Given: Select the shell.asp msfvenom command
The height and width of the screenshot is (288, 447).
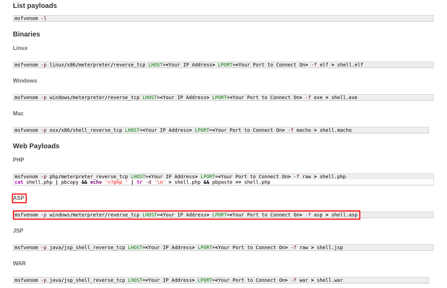Looking at the screenshot, I should click(223, 215).
